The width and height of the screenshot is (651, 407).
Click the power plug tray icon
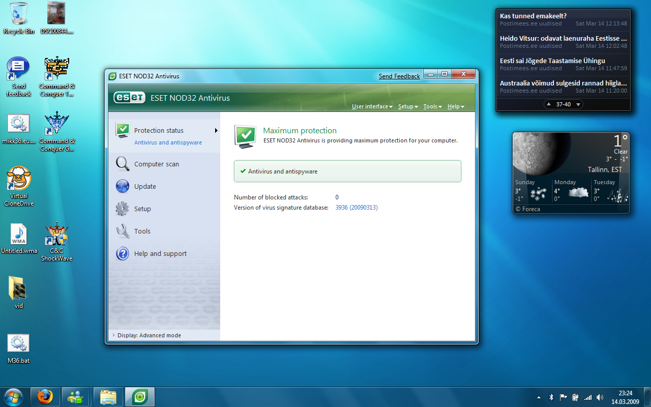click(x=576, y=397)
